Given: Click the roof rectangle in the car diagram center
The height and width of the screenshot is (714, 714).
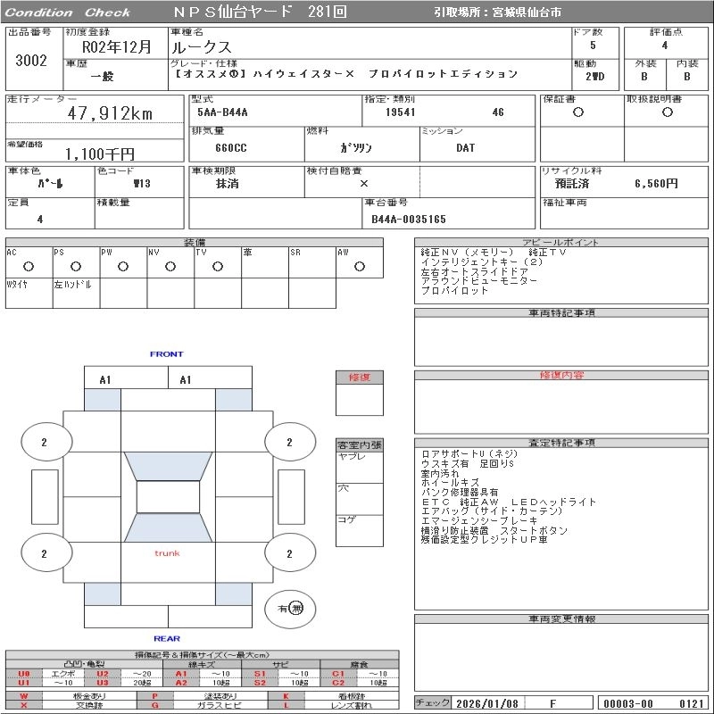Looking at the screenshot, I should [x=167, y=497].
